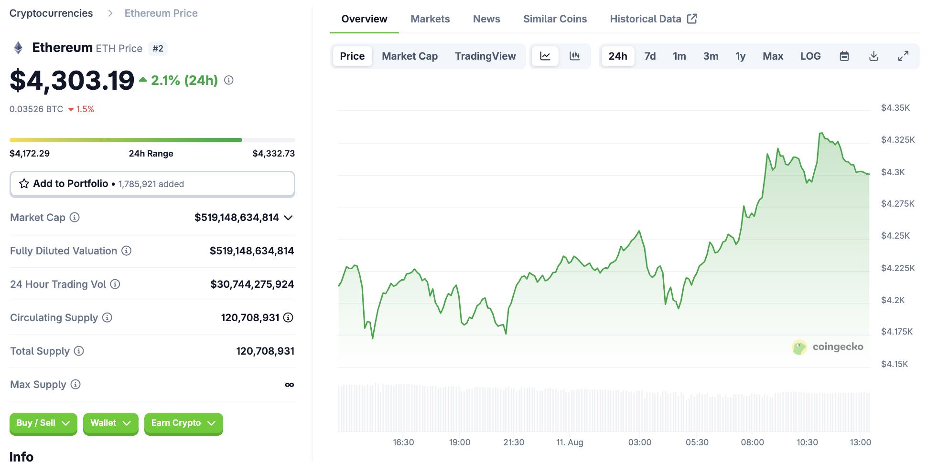Click the infinity Max Supply value

[x=289, y=385]
